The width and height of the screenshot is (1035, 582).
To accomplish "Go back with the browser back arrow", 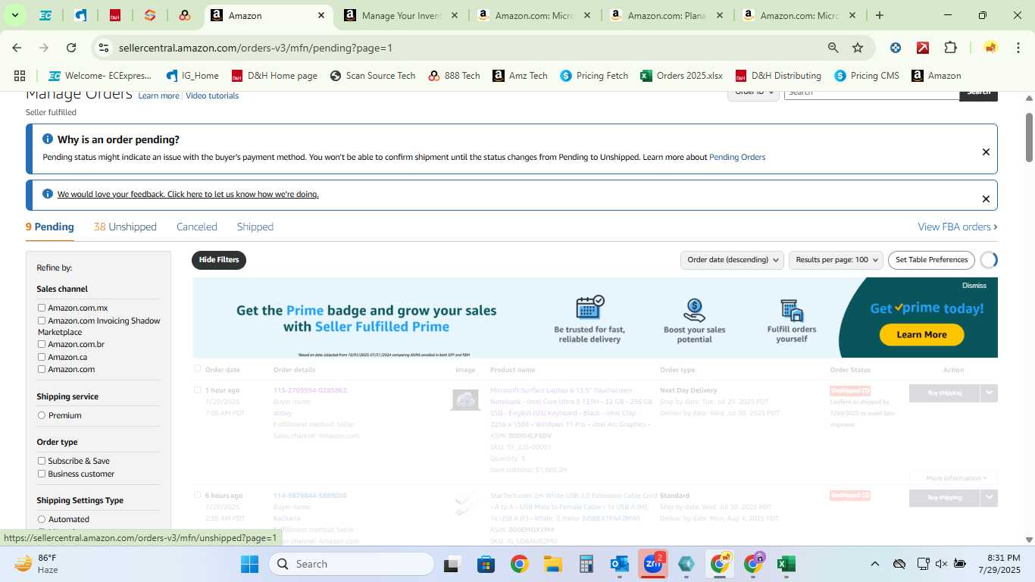I will [x=17, y=48].
